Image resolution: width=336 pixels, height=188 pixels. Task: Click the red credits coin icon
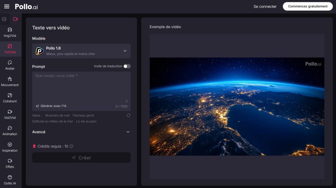pos(34,146)
